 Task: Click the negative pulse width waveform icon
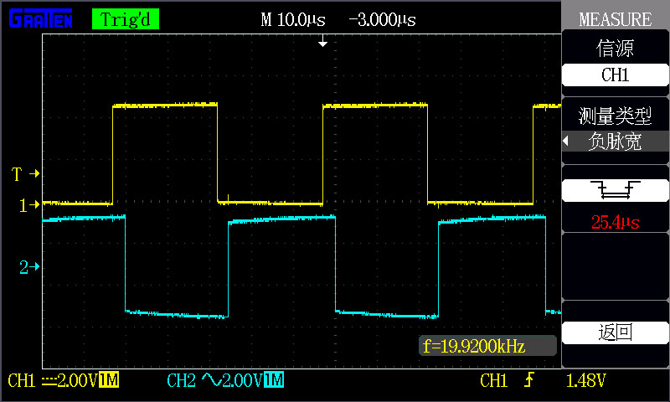click(616, 190)
